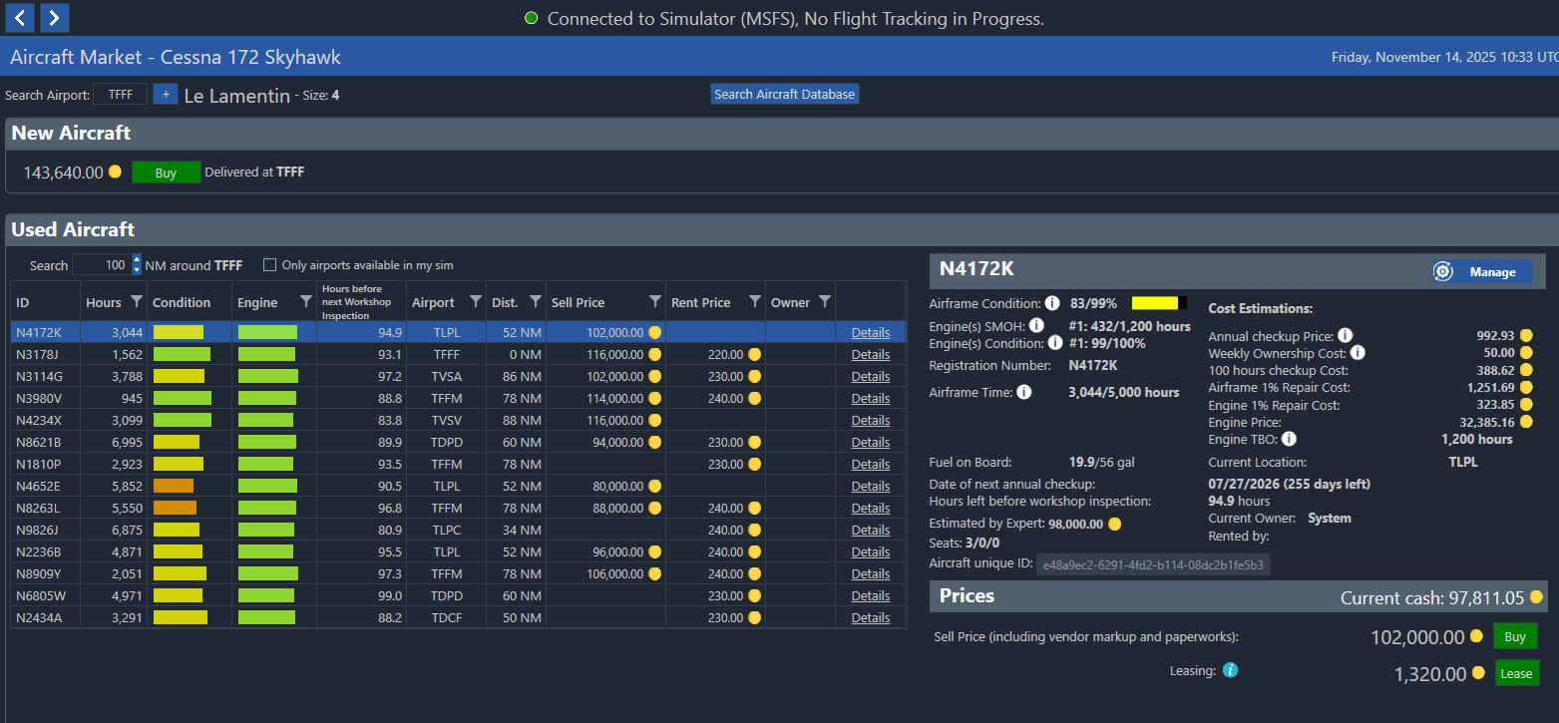Click the Search Airport input field
Screen dimensions: 1559x723
pos(120,94)
